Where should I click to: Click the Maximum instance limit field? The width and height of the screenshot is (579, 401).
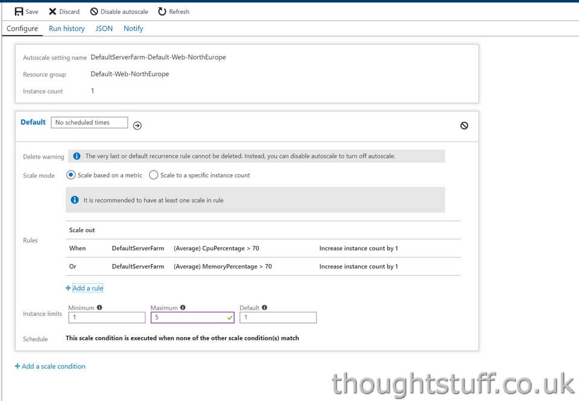pyautogui.click(x=192, y=318)
